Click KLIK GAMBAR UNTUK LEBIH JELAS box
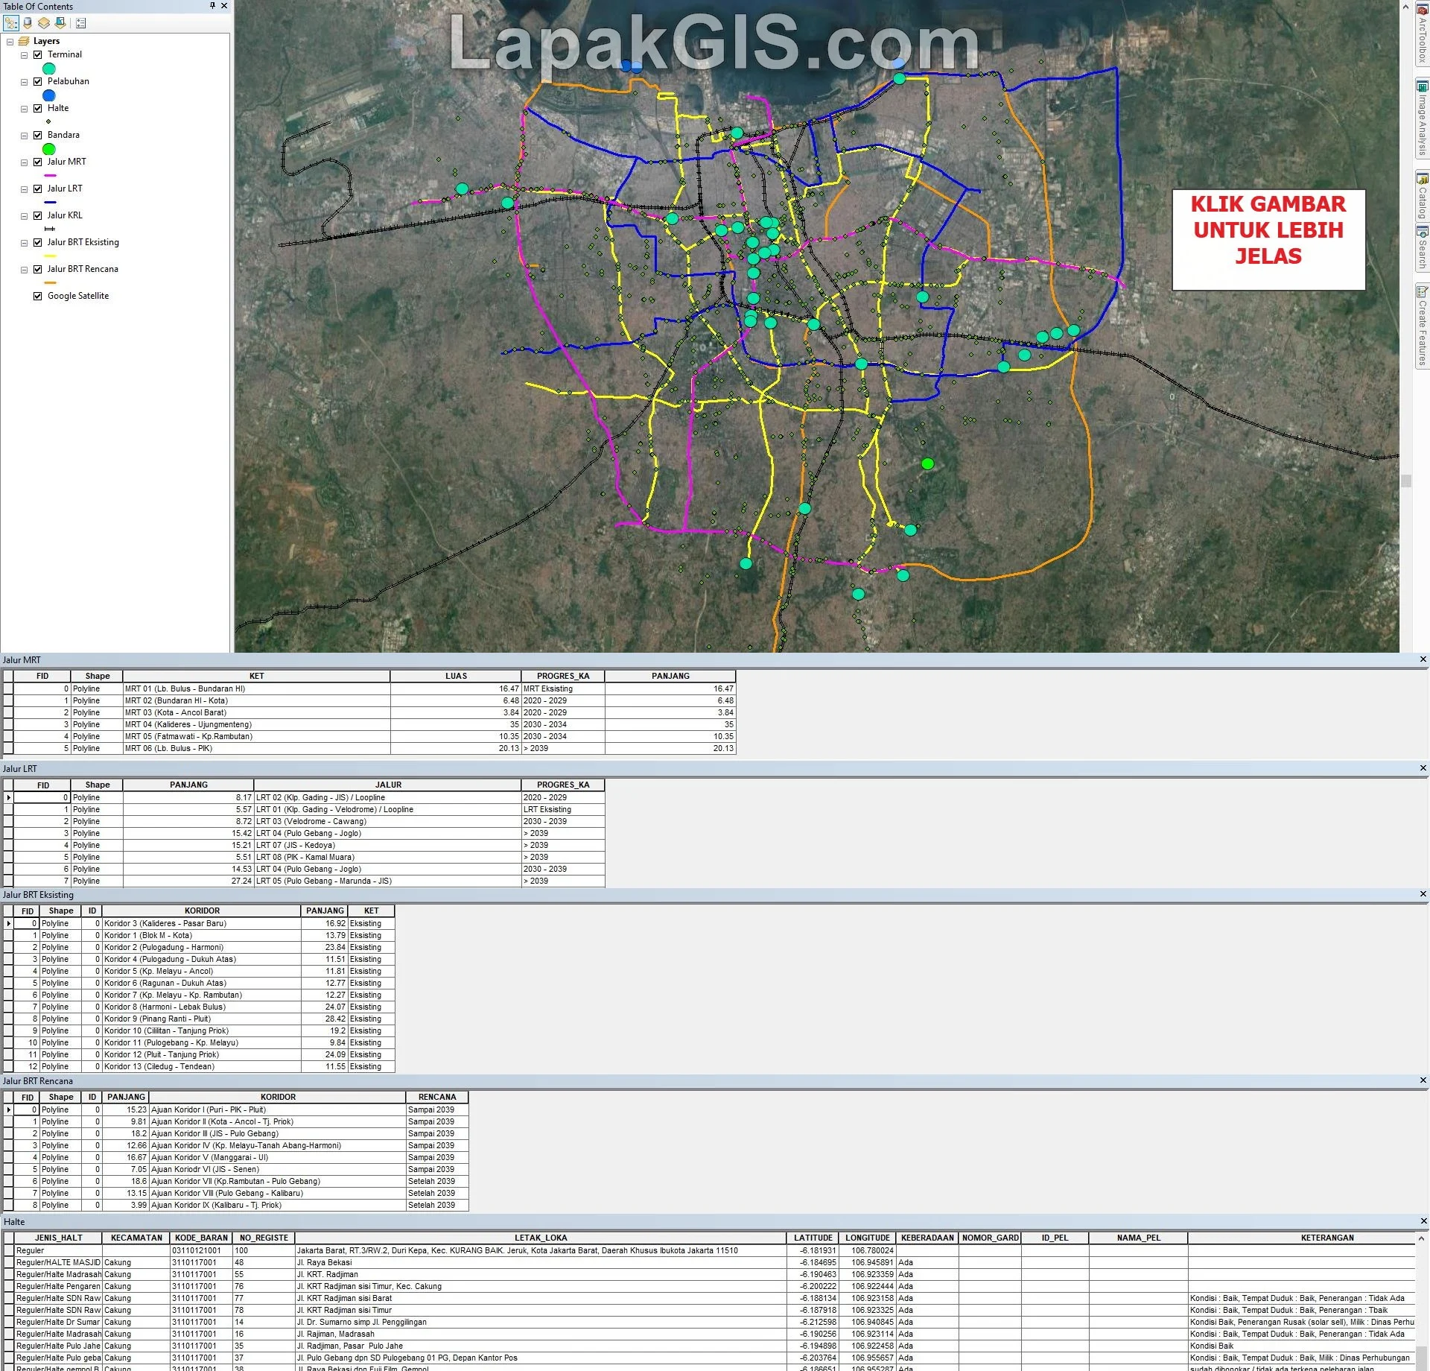1430x1371 pixels. click(1268, 239)
